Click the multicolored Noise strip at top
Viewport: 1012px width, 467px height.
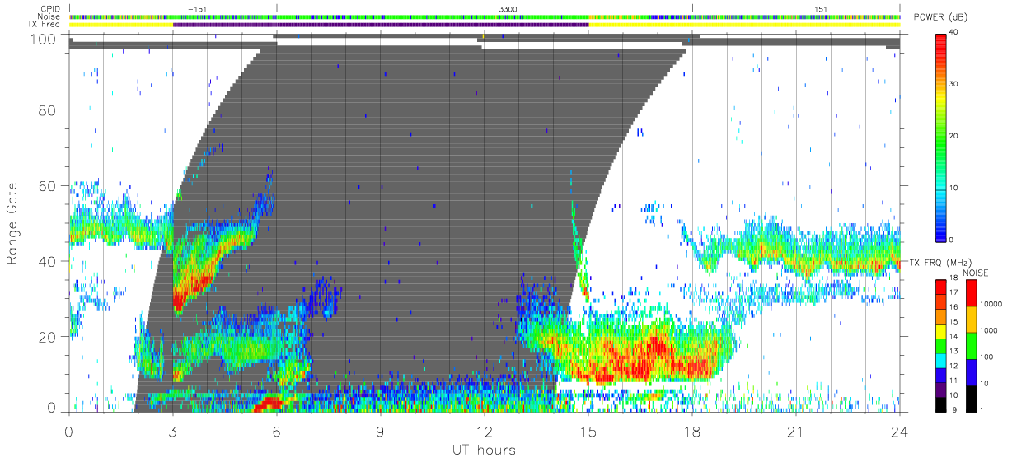[484, 16]
